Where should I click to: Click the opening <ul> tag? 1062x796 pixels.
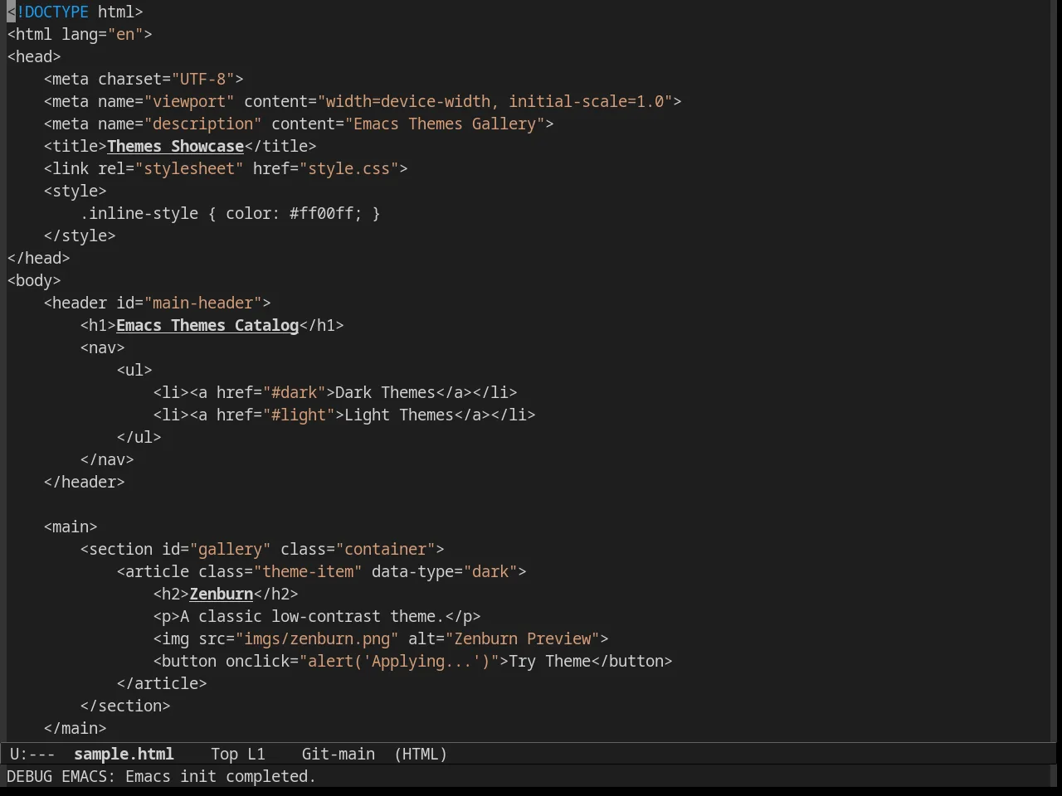point(134,370)
